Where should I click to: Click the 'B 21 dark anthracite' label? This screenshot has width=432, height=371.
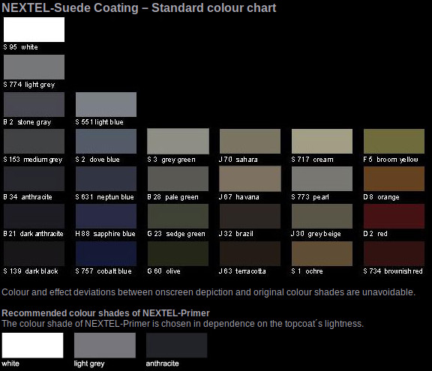[33, 234]
